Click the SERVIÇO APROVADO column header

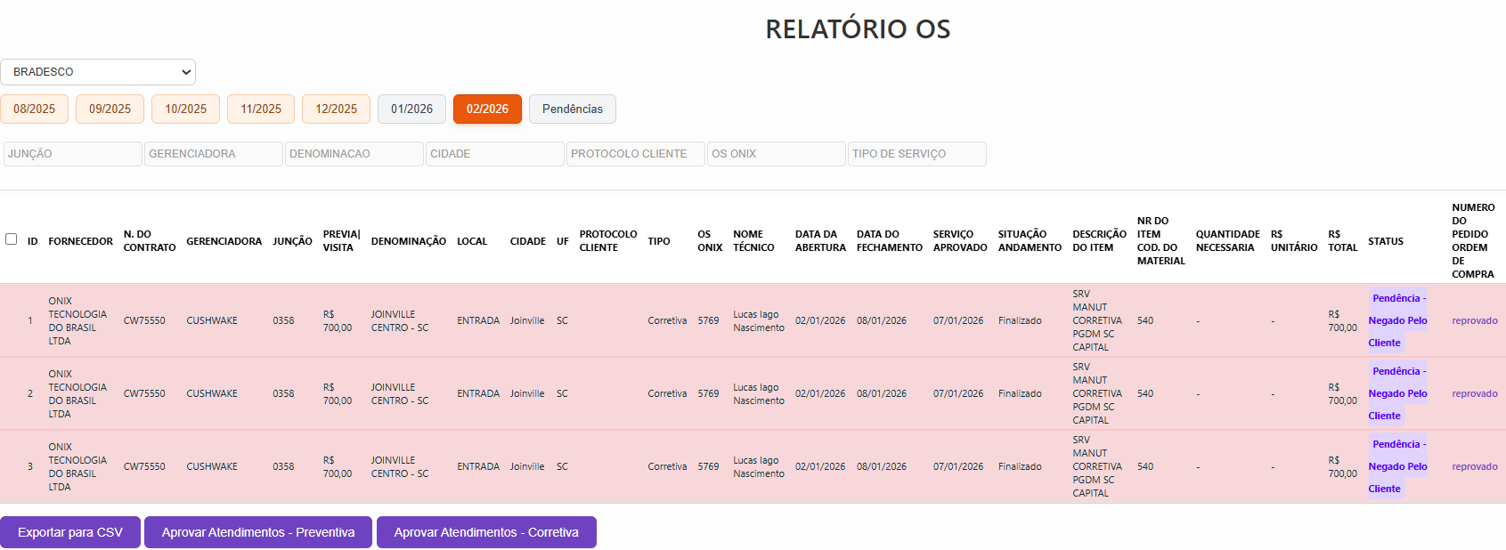click(960, 241)
